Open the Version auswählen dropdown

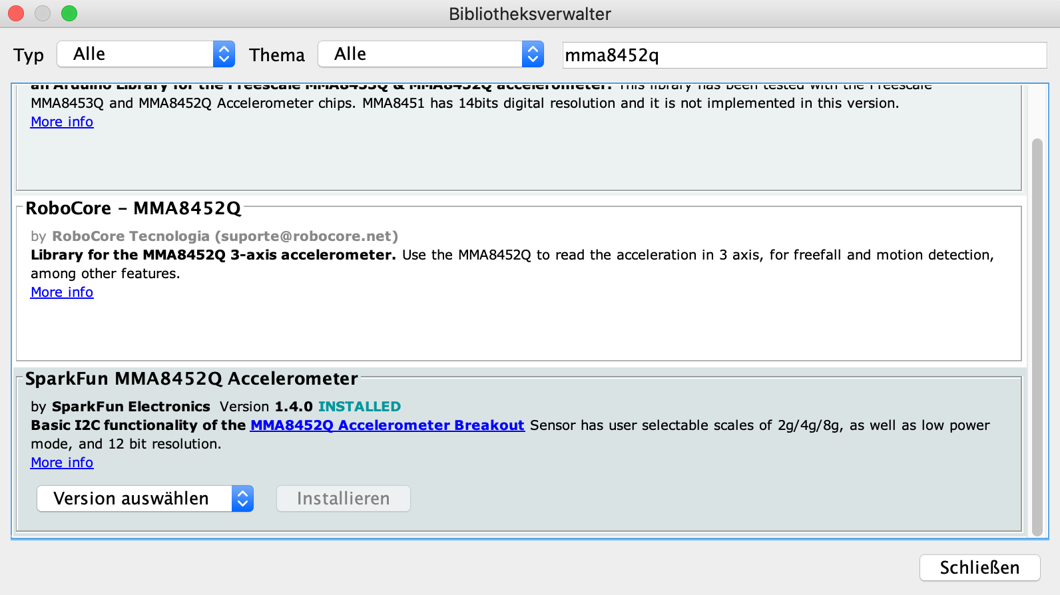(145, 498)
